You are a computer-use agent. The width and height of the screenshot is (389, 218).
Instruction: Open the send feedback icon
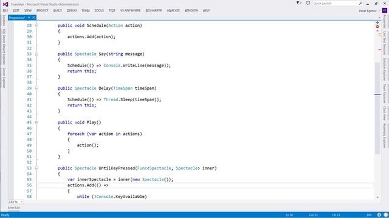tap(308, 3)
